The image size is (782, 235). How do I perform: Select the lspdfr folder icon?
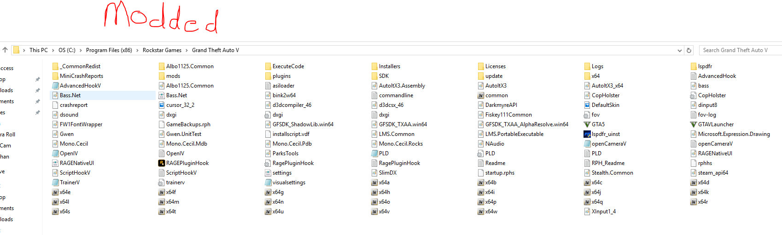click(694, 66)
